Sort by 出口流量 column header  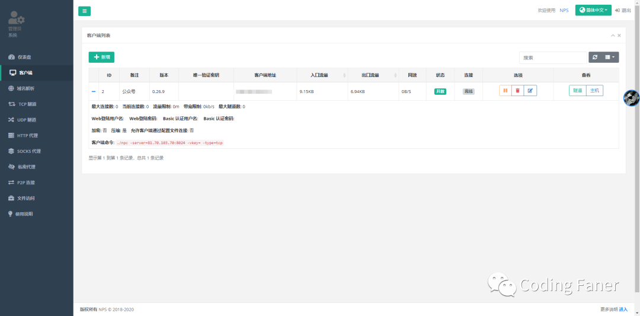[x=373, y=75]
